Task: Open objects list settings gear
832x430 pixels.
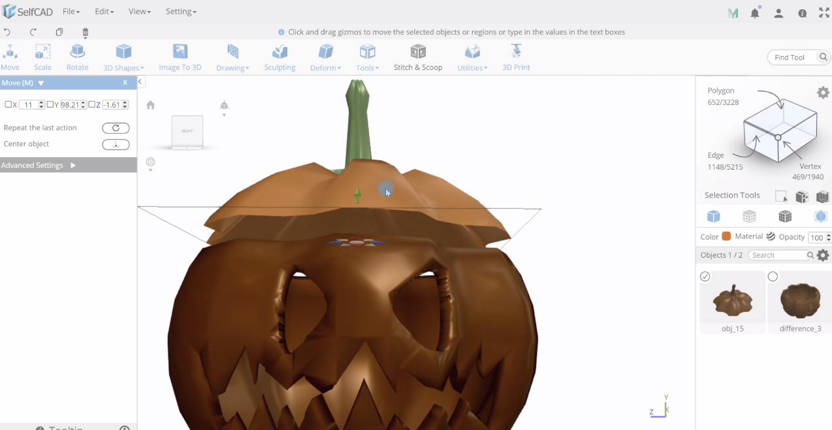Action: (823, 255)
